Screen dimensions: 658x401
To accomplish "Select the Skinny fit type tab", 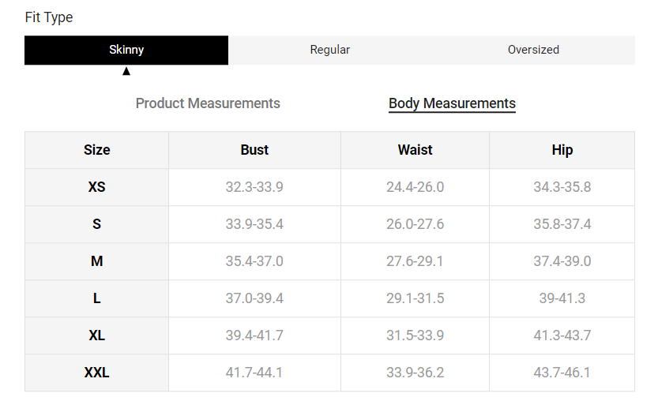I will click(x=126, y=50).
